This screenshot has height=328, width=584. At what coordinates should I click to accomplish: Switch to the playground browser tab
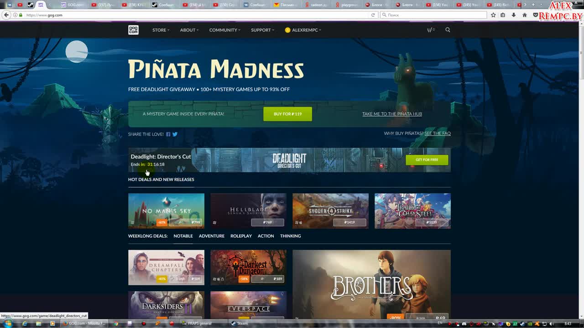[x=347, y=5]
